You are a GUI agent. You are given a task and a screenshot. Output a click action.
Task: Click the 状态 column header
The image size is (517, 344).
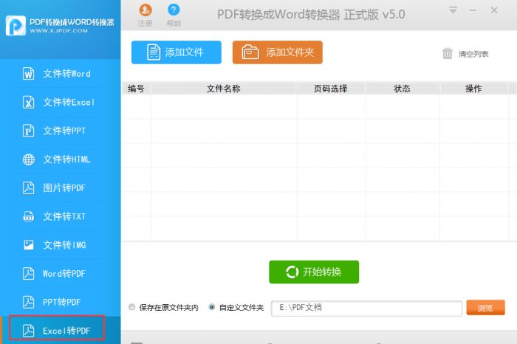(x=402, y=89)
